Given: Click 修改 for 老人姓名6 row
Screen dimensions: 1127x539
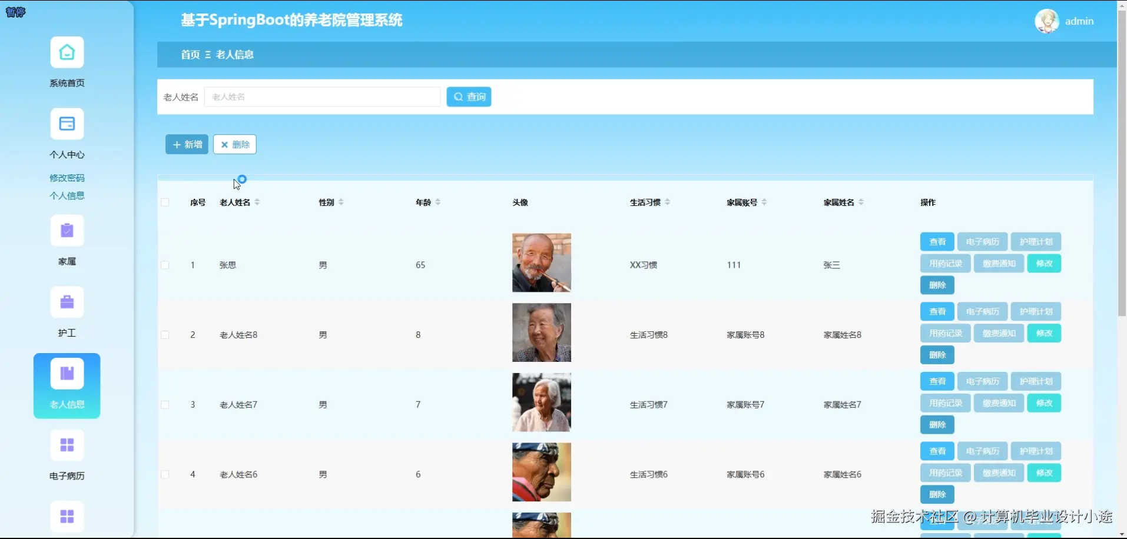Looking at the screenshot, I should 1044,473.
